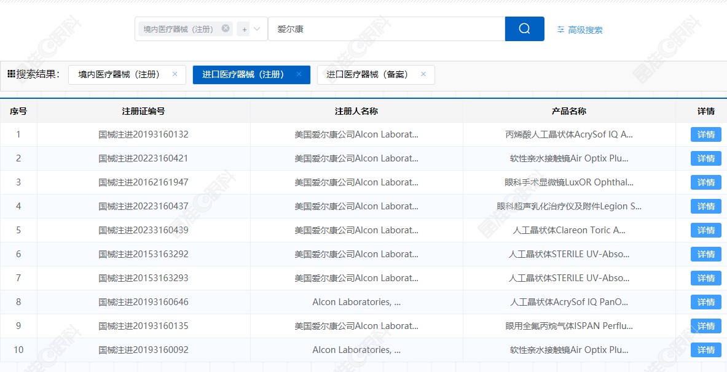Click row 8 registrant Alcon Laboratories
The width and height of the screenshot is (727, 372).
point(356,302)
